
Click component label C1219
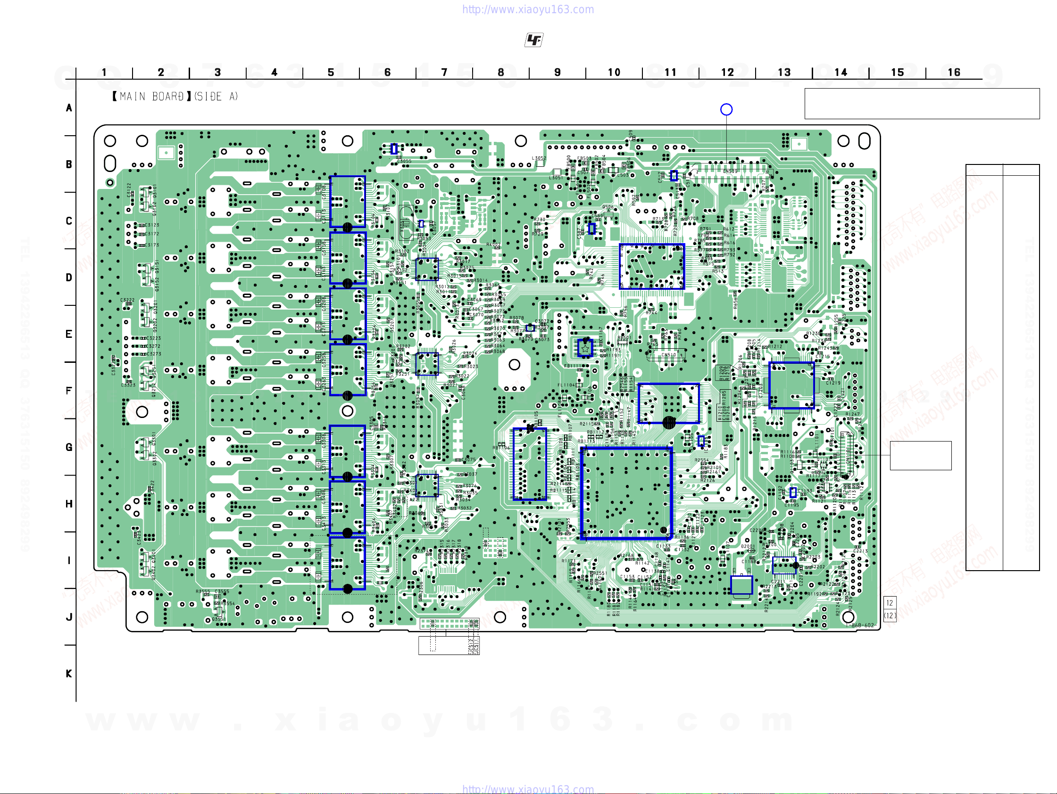point(833,383)
